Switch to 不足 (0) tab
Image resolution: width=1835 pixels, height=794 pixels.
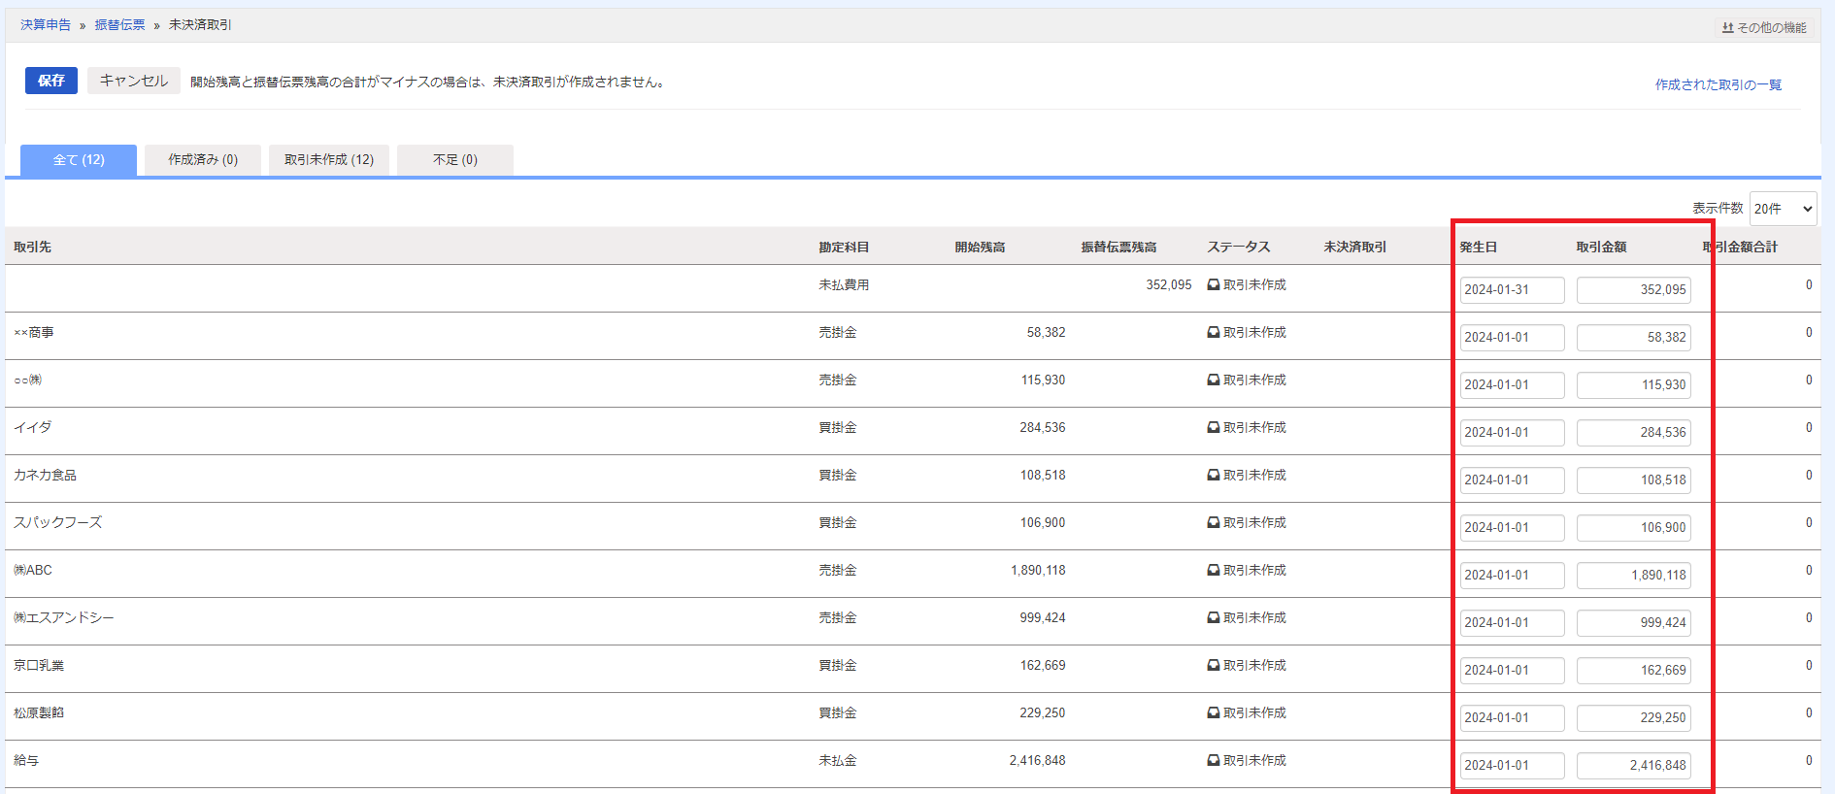(455, 160)
